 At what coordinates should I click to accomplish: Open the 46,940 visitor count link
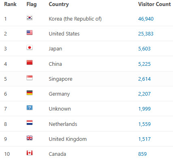(146, 19)
